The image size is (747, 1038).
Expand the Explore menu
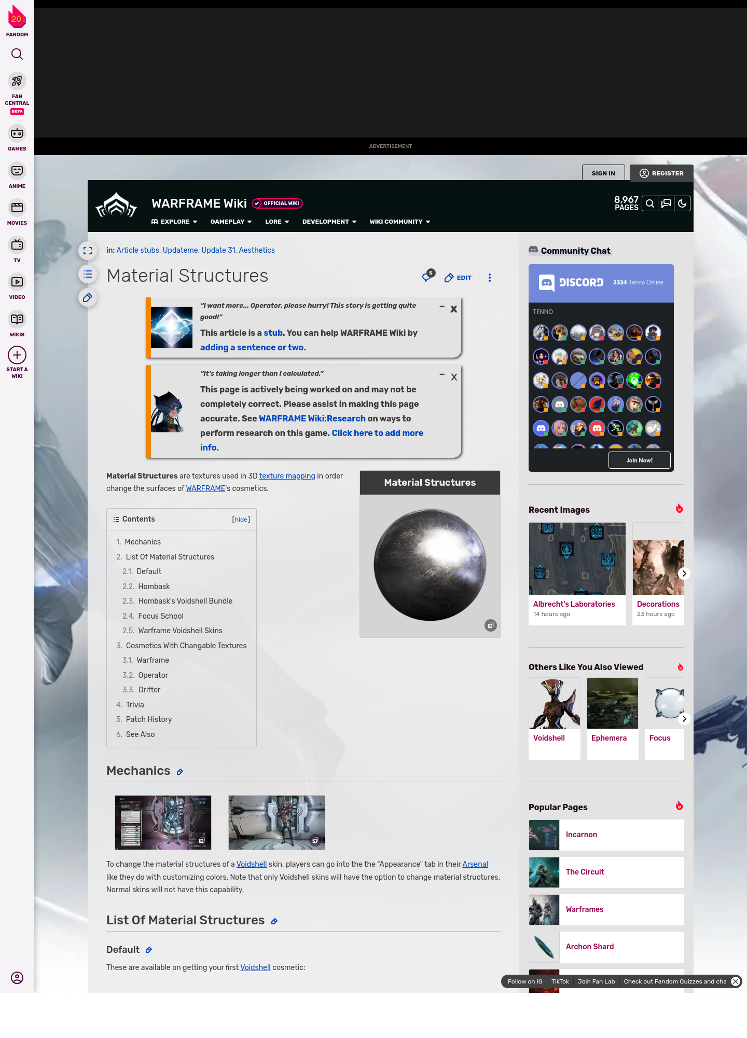pos(174,222)
